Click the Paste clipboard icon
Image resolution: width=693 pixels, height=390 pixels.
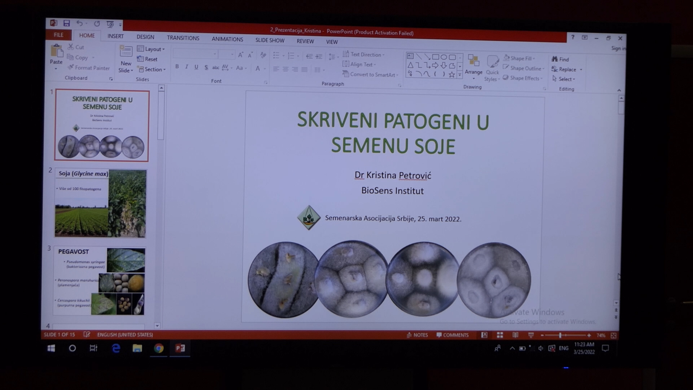click(x=56, y=51)
